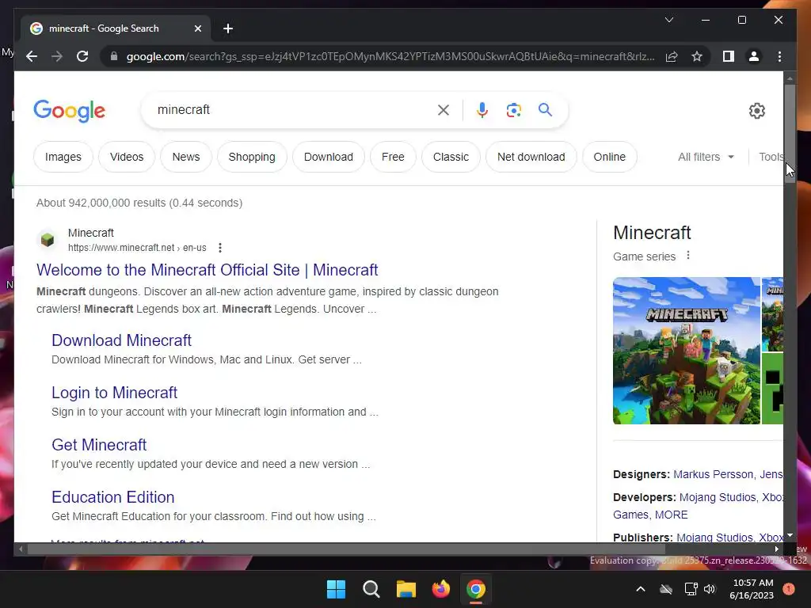Open network status tray icon
811x608 pixels.
(691, 589)
